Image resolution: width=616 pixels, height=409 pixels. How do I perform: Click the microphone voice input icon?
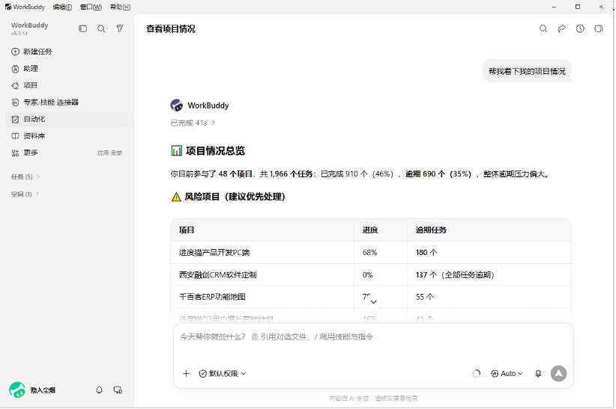pyautogui.click(x=538, y=374)
